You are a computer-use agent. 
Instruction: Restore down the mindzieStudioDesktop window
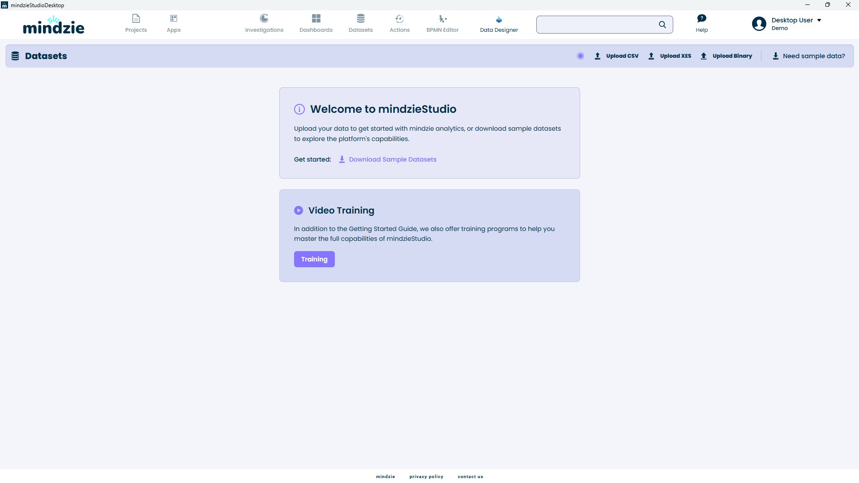tap(828, 5)
